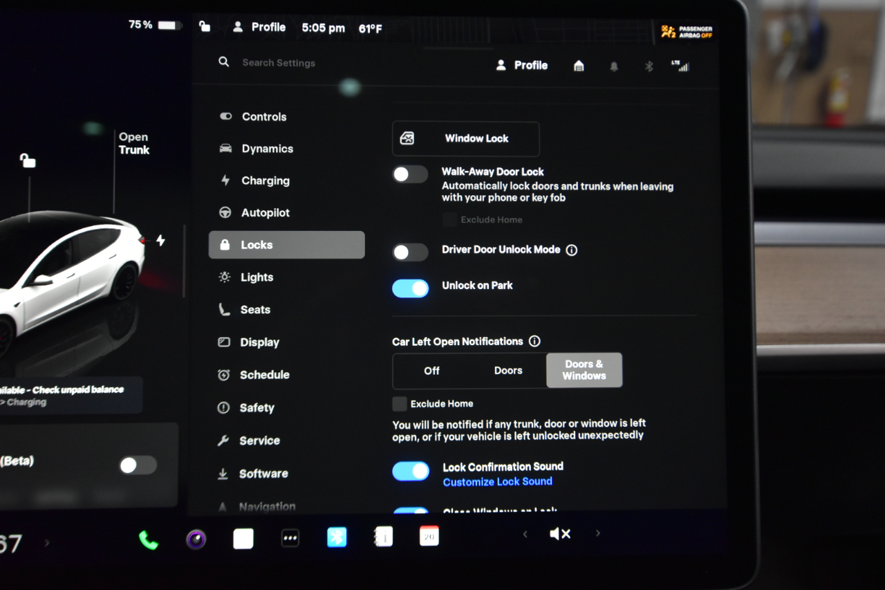Click the notifications bell in the settings header
The width and height of the screenshot is (885, 590).
click(x=614, y=65)
